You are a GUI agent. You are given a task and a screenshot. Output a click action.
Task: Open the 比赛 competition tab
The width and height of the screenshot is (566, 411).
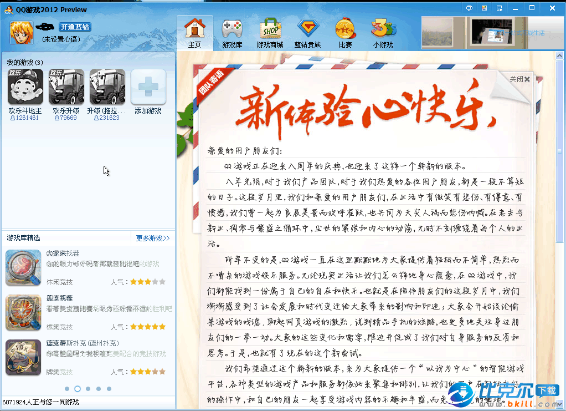[345, 33]
